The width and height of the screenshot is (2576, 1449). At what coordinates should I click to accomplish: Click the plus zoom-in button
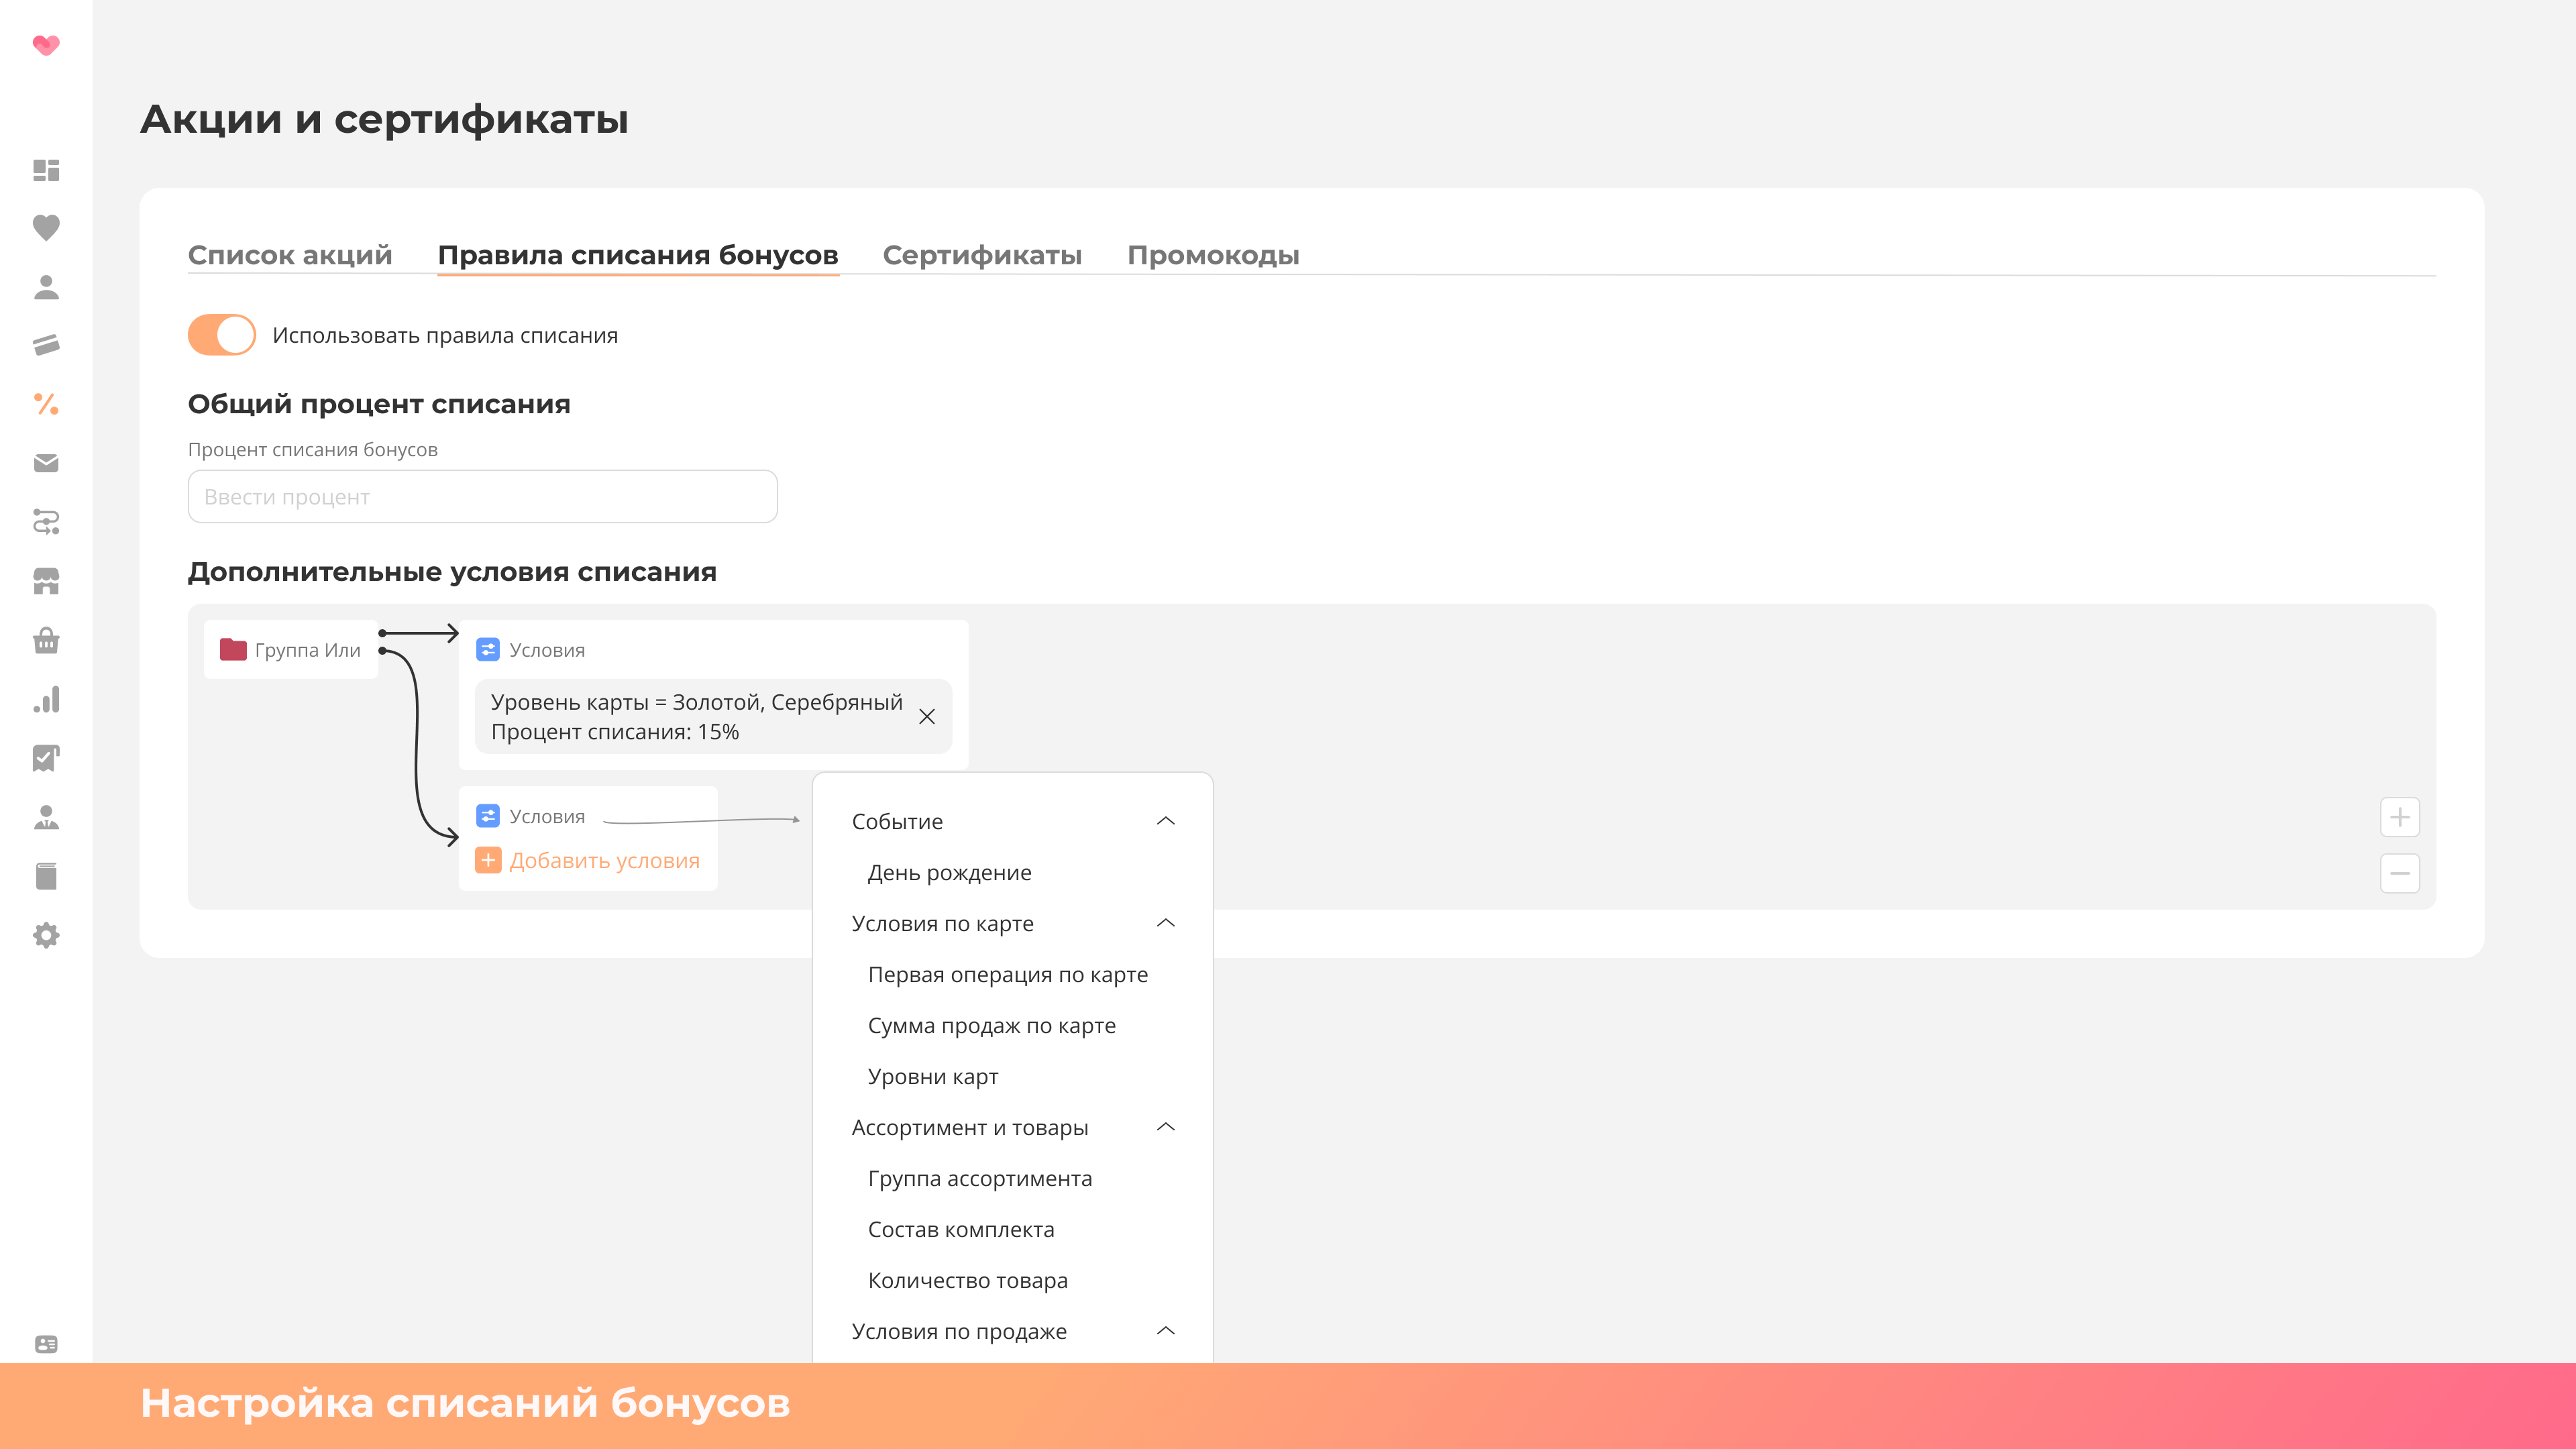click(x=2399, y=817)
